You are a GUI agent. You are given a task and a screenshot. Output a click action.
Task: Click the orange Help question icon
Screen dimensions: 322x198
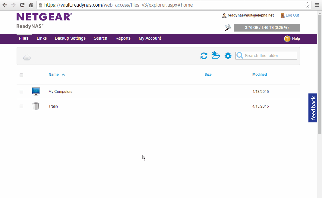pyautogui.click(x=287, y=38)
